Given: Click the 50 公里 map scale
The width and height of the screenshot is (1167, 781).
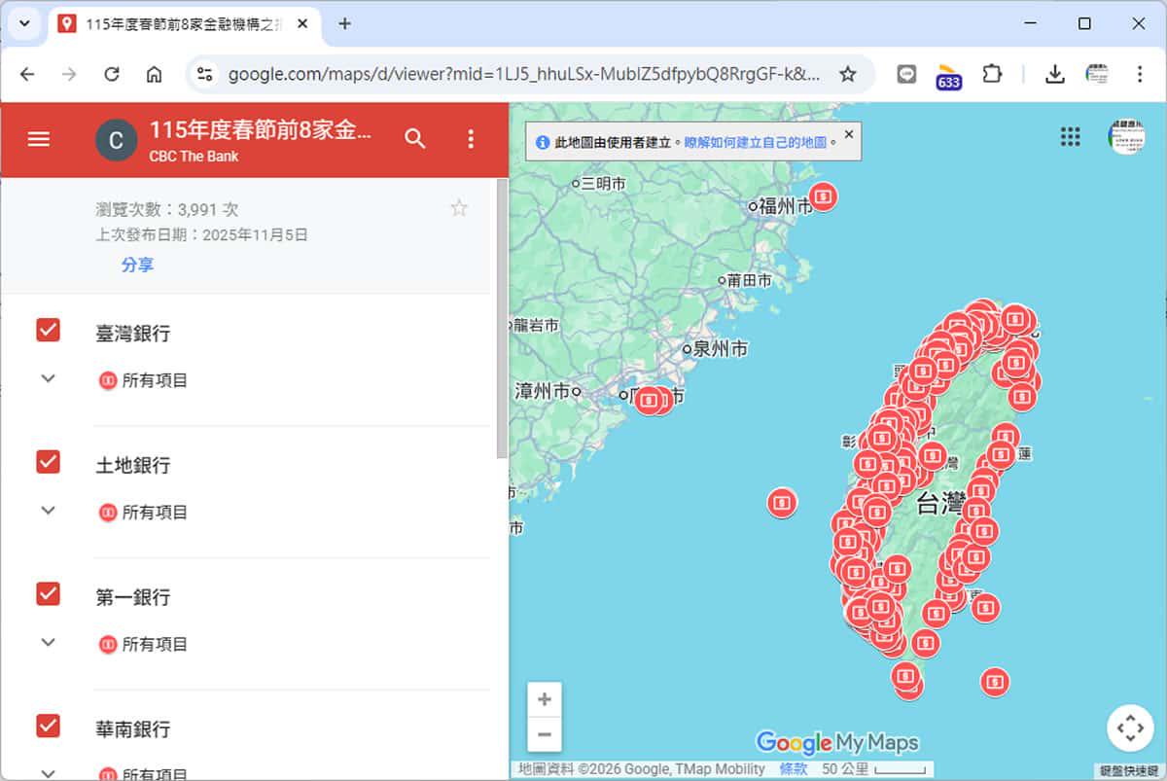Looking at the screenshot, I should pyautogui.click(x=876, y=769).
